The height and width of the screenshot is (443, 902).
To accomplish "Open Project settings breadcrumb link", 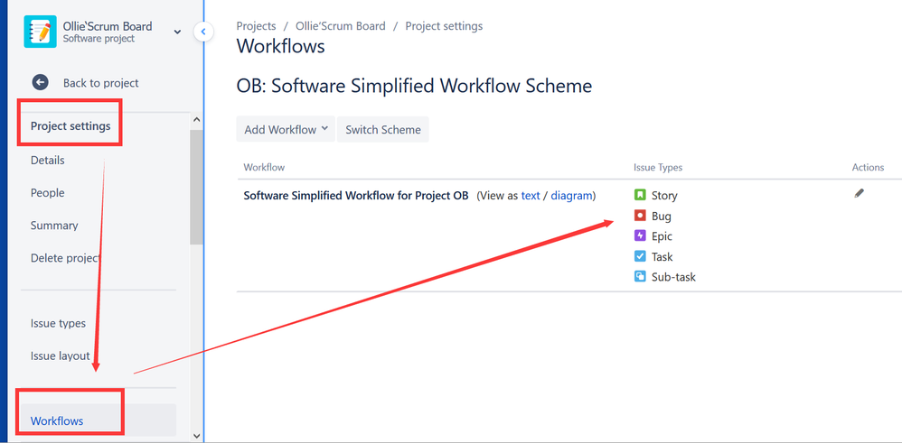I will pyautogui.click(x=444, y=26).
